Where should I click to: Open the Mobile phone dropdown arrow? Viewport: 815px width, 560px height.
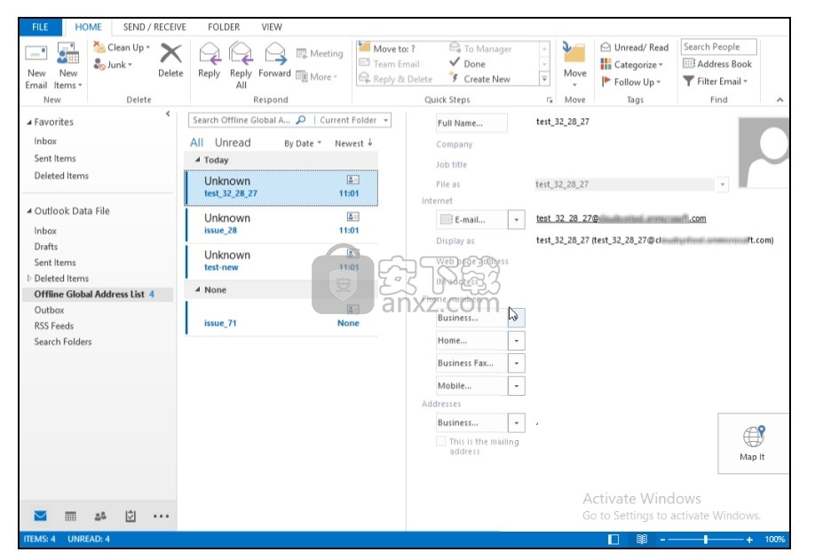coord(516,386)
